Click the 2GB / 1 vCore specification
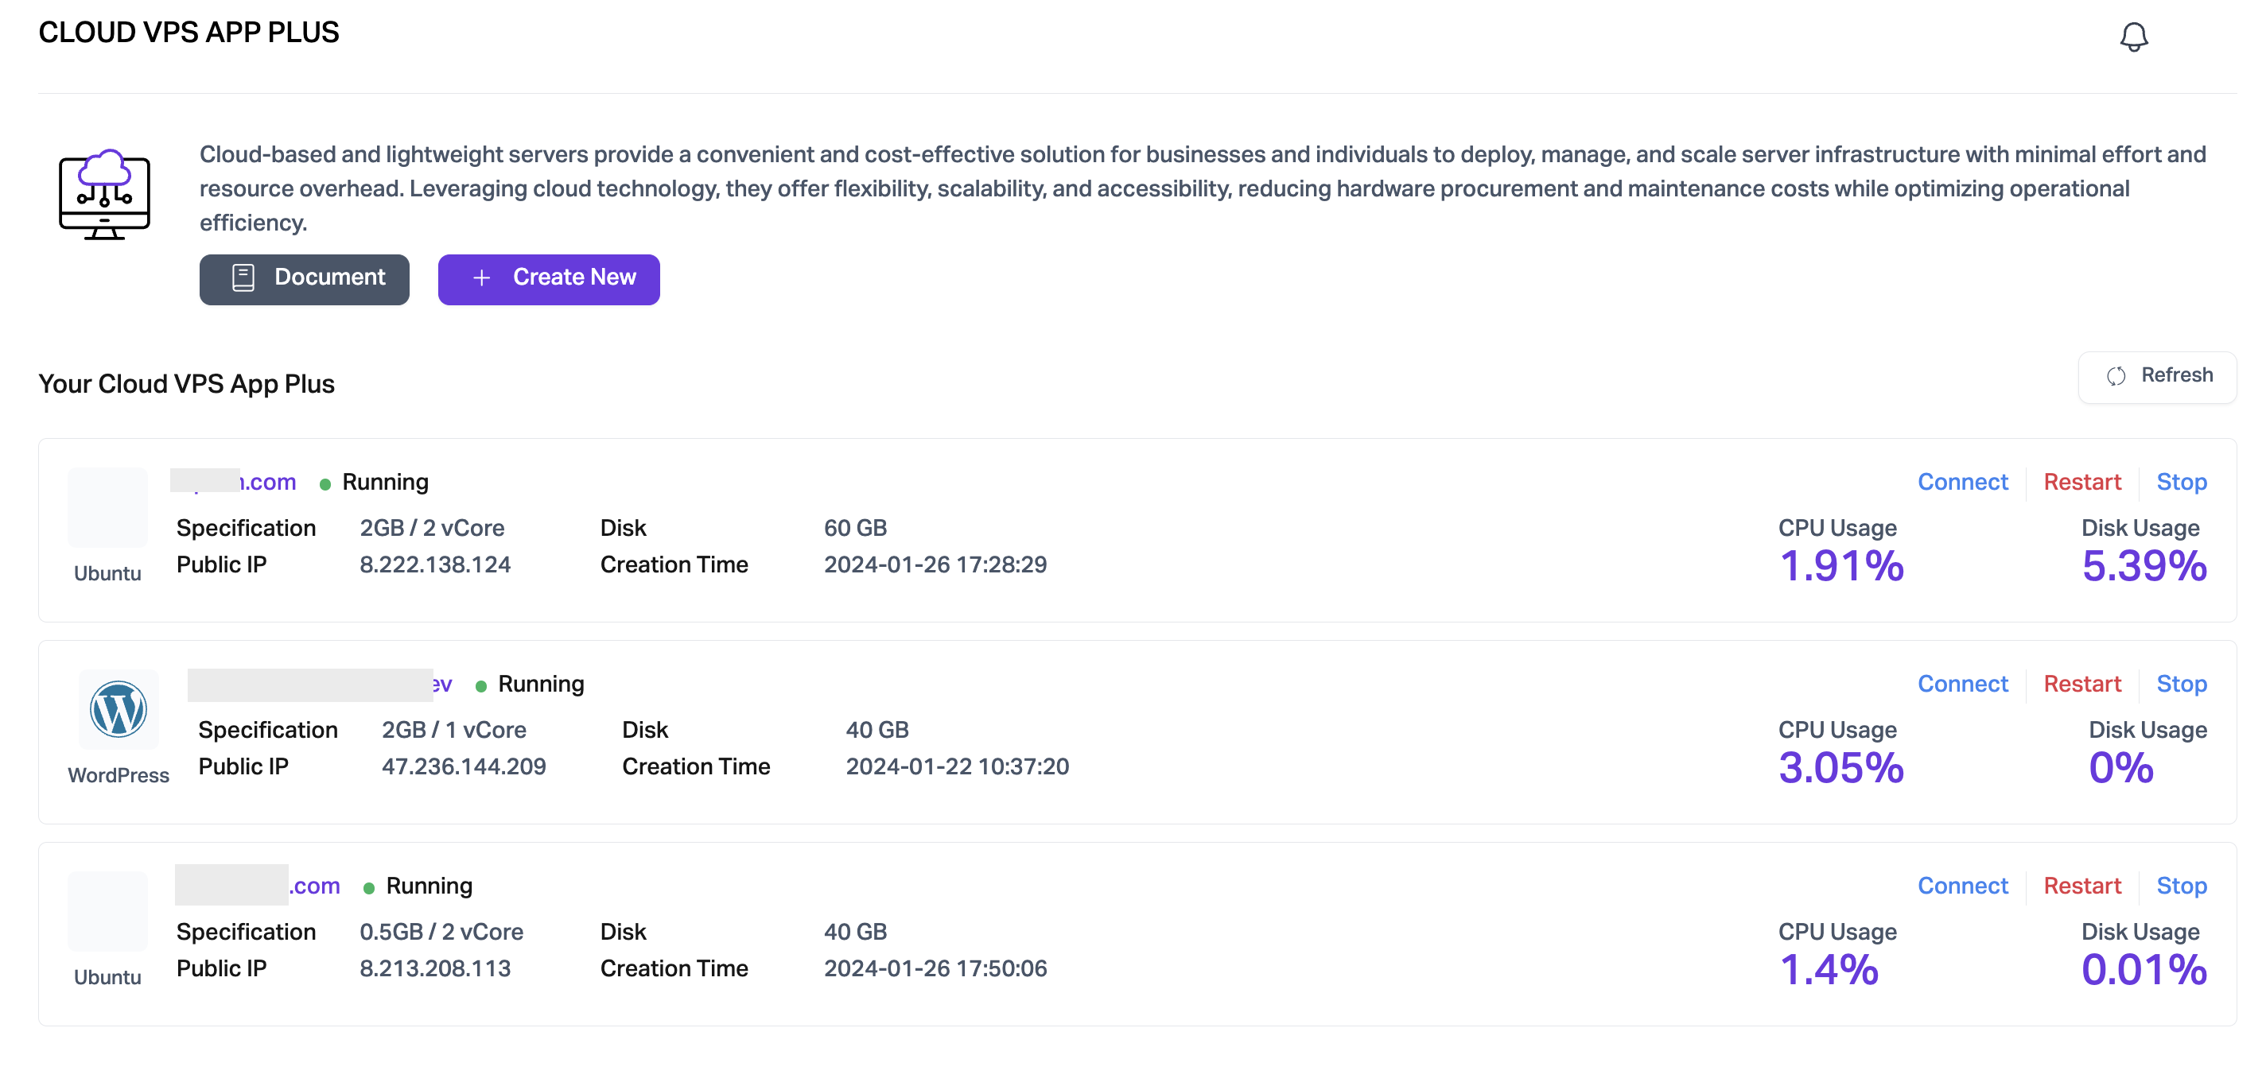 click(x=454, y=730)
